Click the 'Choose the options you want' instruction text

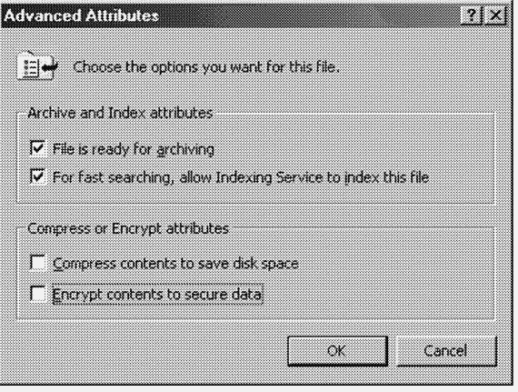[x=206, y=67]
